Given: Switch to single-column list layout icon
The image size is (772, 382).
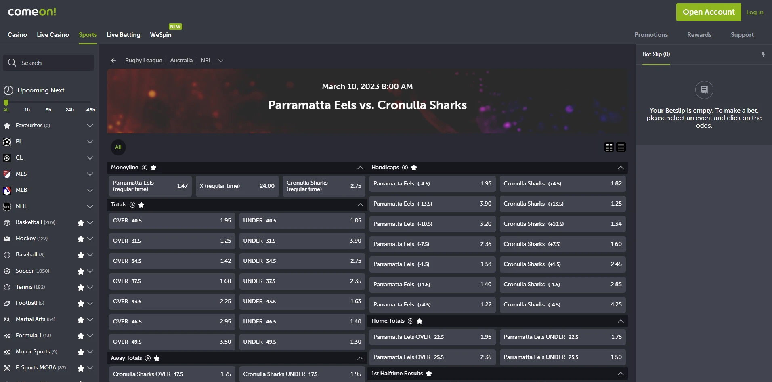Looking at the screenshot, I should pos(621,147).
